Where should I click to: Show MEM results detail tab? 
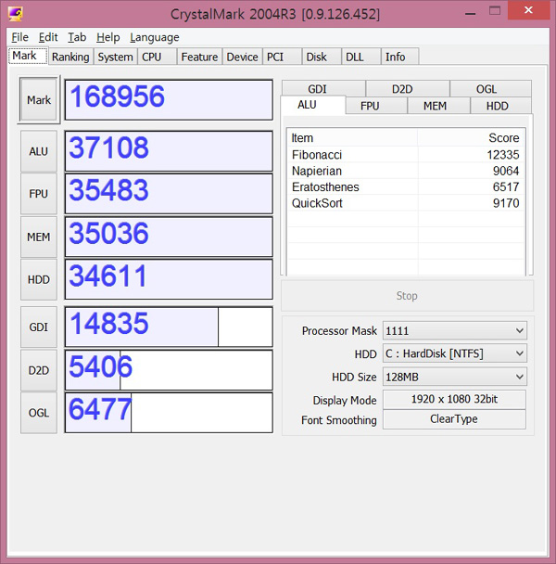pyautogui.click(x=438, y=106)
